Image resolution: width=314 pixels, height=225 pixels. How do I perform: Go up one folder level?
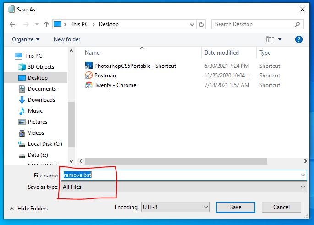point(46,24)
